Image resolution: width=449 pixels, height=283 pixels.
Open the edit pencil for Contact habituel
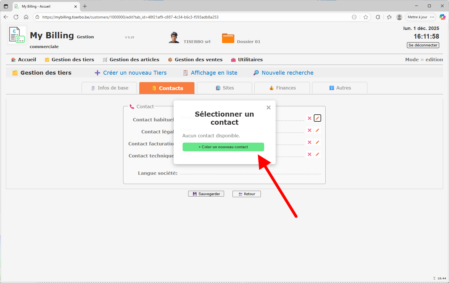(x=317, y=118)
